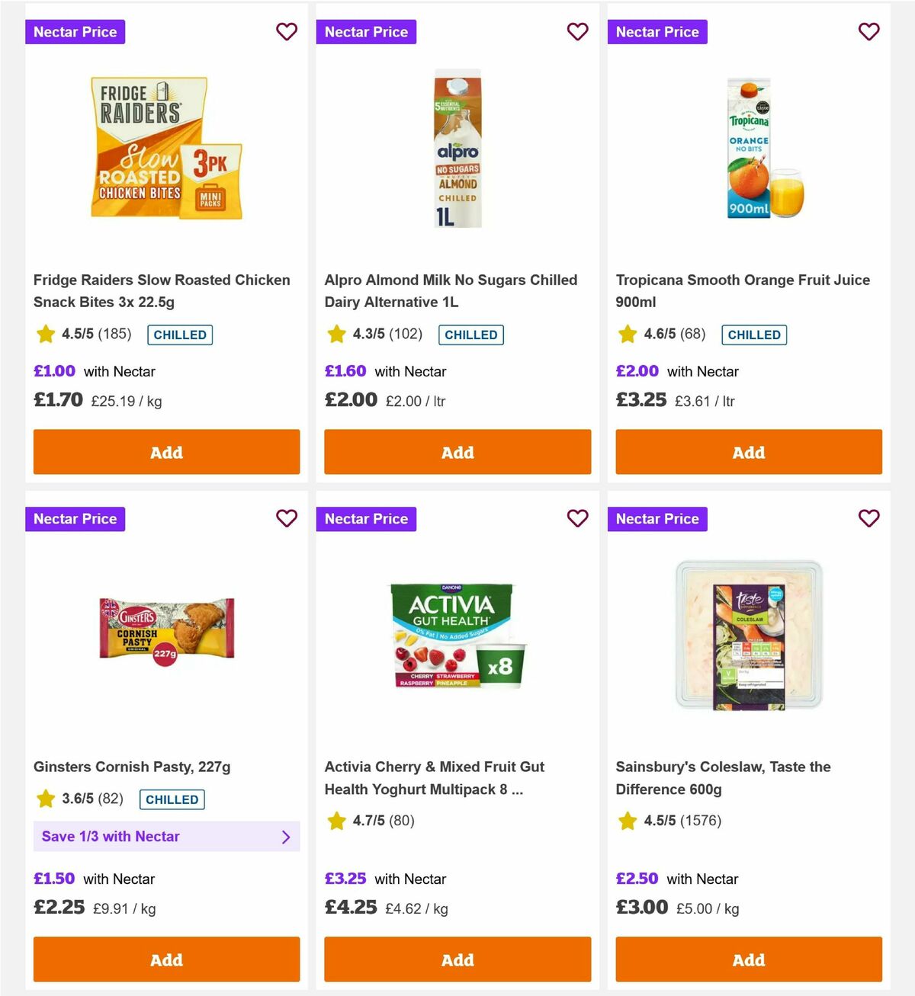The width and height of the screenshot is (915, 996).
Task: Toggle the CHILLED filter on Fridge Raiders
Action: tap(179, 335)
